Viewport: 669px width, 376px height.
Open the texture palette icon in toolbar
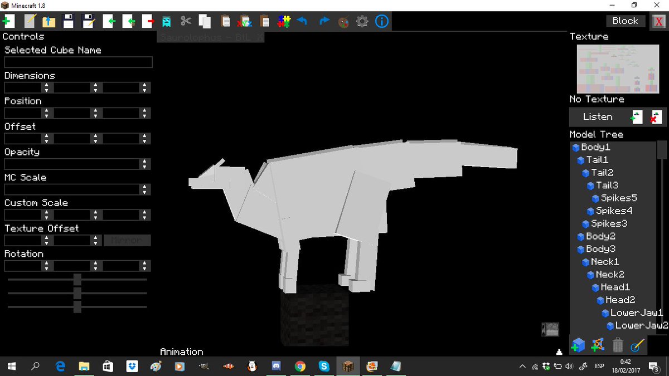(343, 21)
